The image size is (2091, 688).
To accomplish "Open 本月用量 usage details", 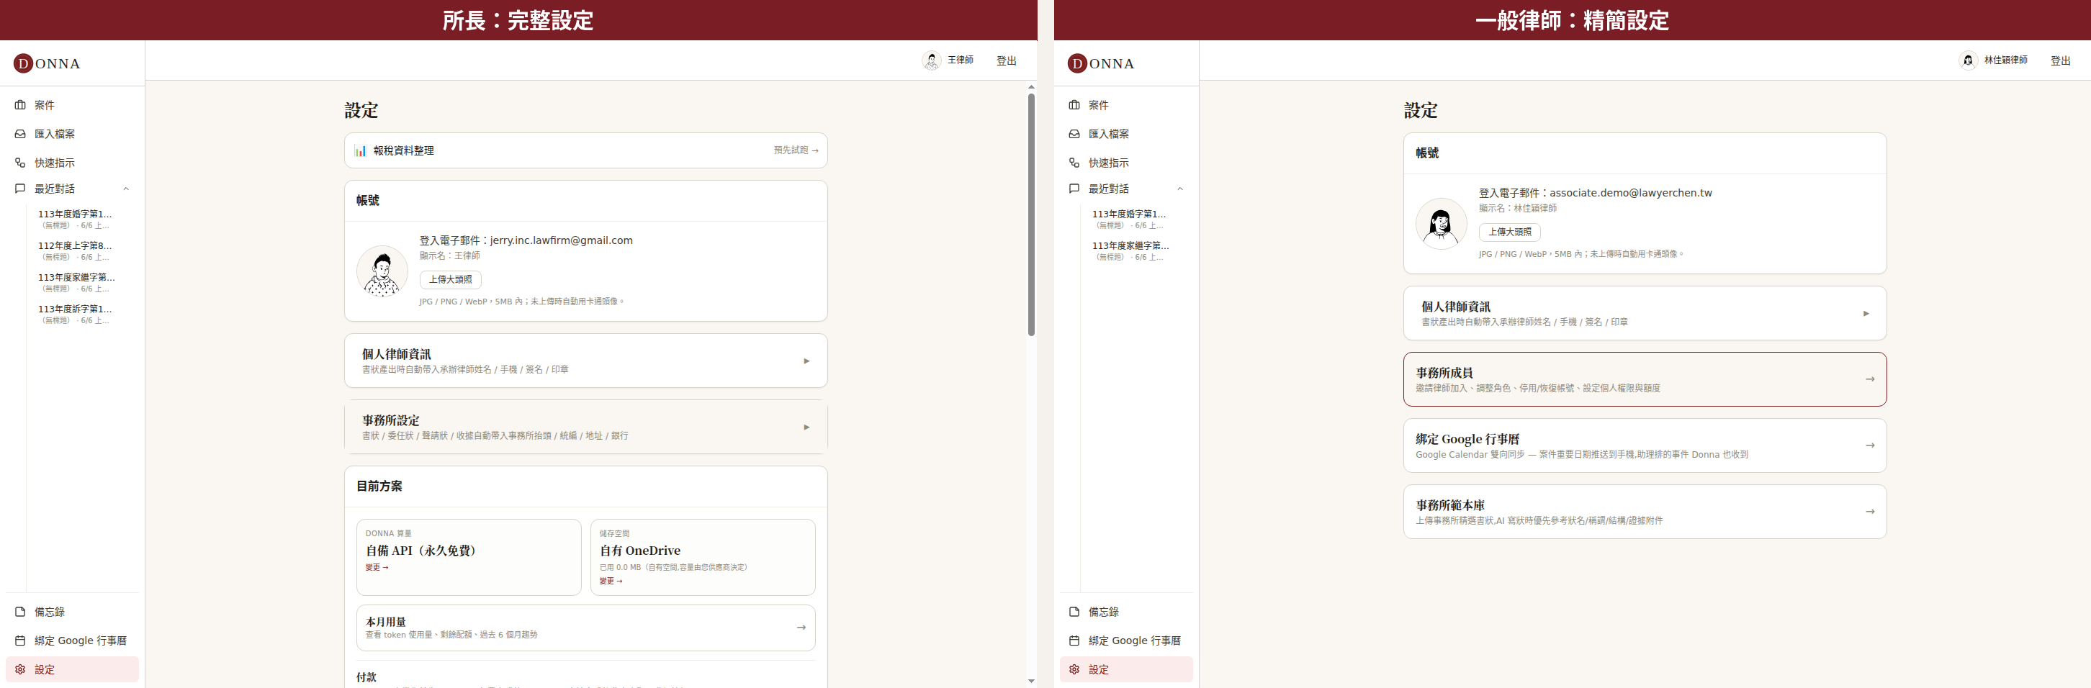I will coord(586,628).
